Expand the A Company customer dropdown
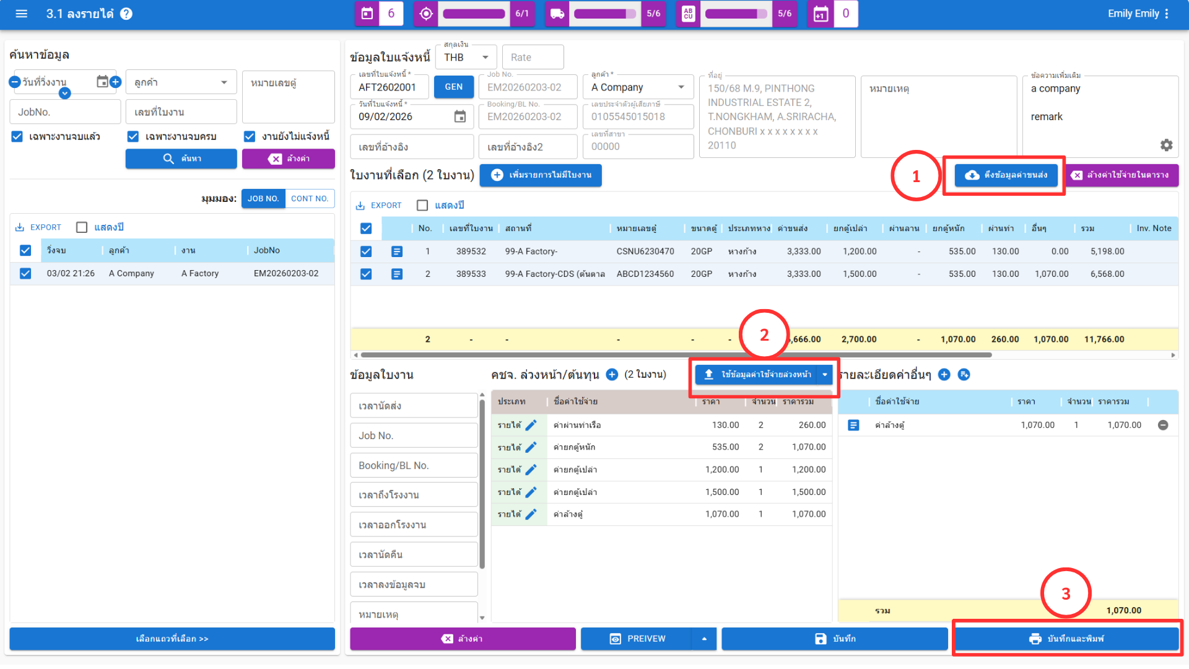Screen dimensions: 1189x669 pyautogui.click(x=681, y=87)
